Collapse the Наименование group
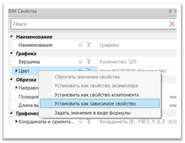This screenshot has height=143, width=185. pyautogui.click(x=11, y=36)
